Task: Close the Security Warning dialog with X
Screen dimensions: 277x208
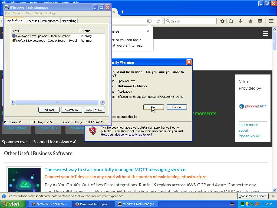Action: [x=189, y=62]
